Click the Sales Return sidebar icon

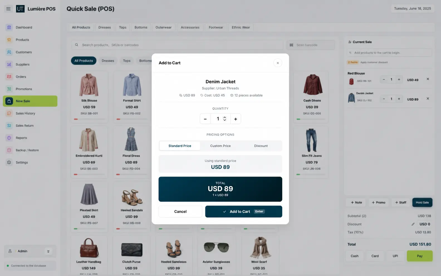click(9, 126)
